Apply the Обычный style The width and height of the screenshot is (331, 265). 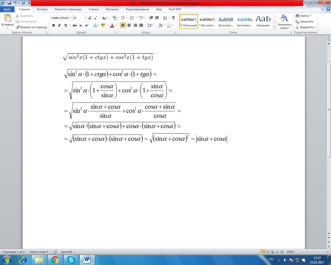coord(189,21)
